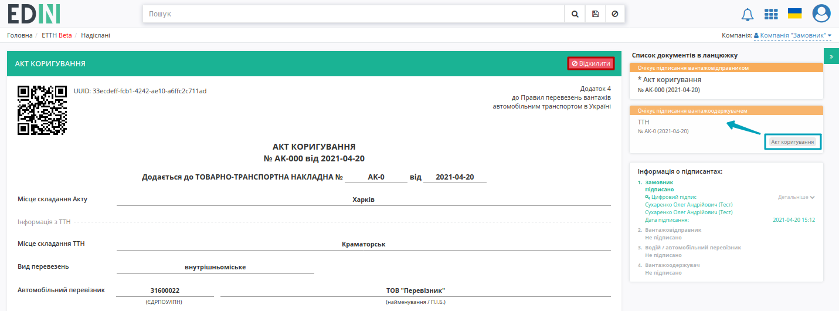Change language via Ukrainian flag
The width and height of the screenshot is (839, 311).
[x=795, y=13]
